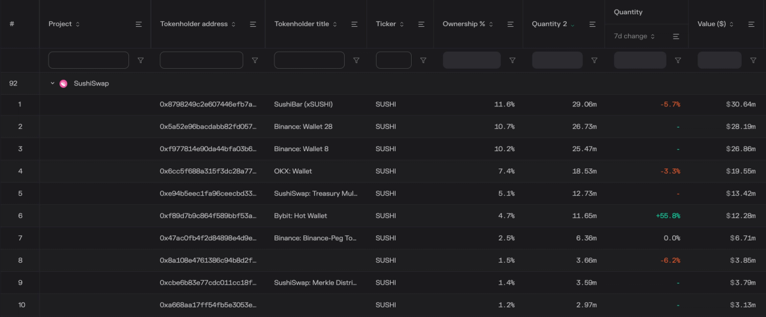
Task: Open Tokenholder address column menu icon
Action: pos(253,24)
